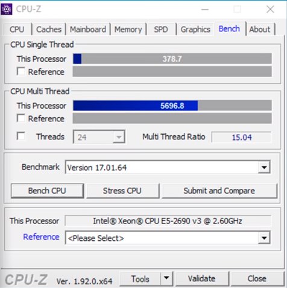Open the Memory tab
This screenshot has width=287, height=288.
pyautogui.click(x=128, y=30)
